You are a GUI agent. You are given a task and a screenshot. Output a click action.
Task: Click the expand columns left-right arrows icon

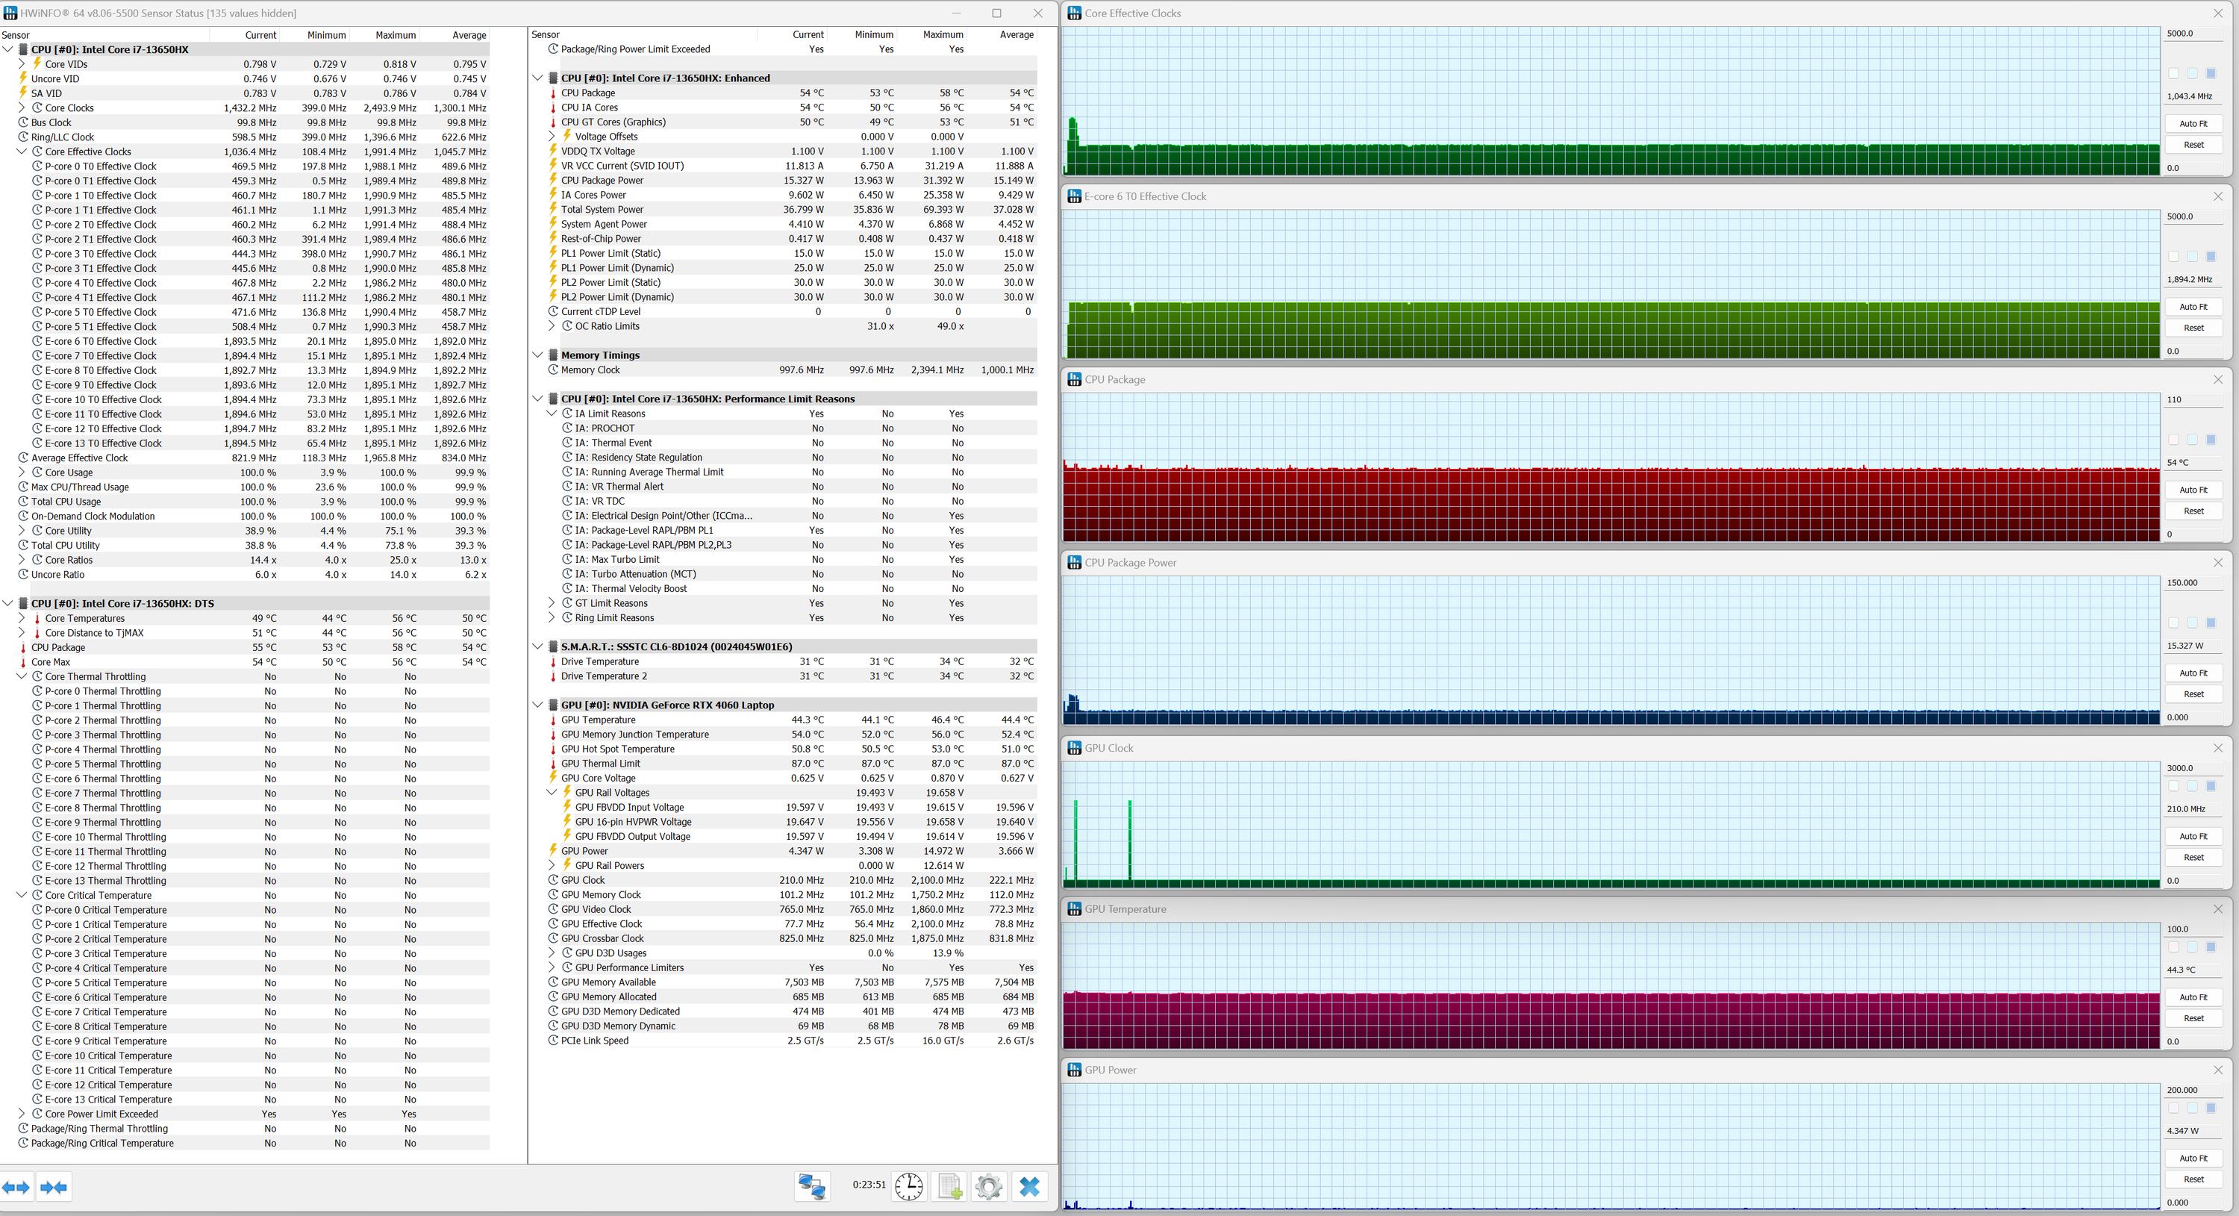[16, 1188]
